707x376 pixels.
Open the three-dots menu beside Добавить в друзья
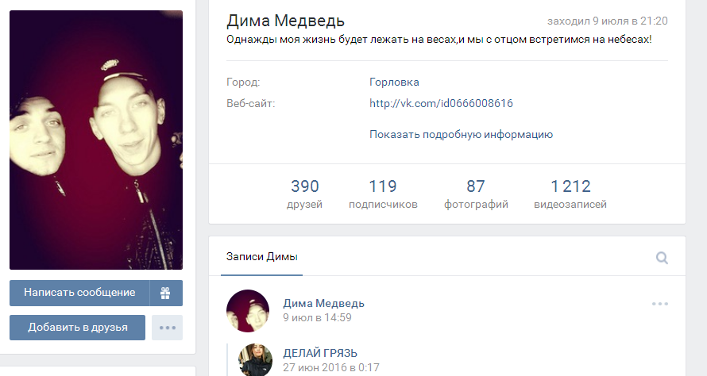tap(168, 328)
